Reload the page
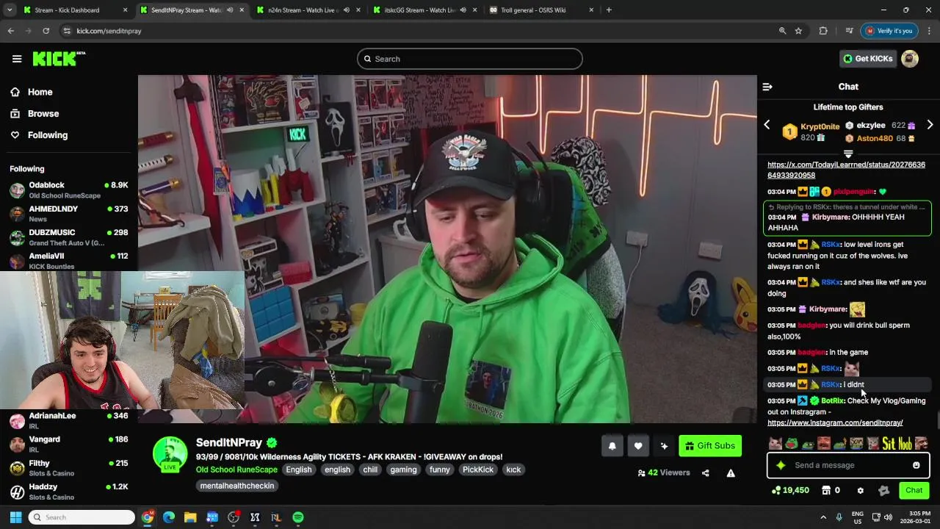 (46, 31)
